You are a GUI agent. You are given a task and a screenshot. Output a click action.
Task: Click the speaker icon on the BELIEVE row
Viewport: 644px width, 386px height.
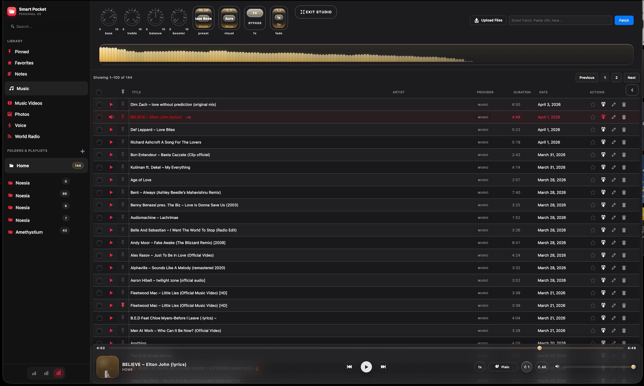click(111, 117)
